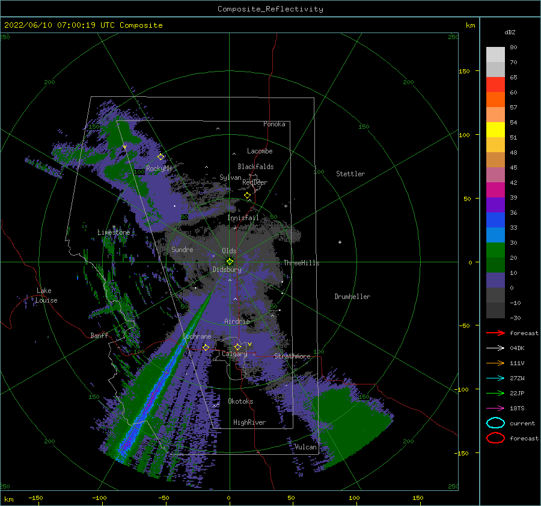Click the Sylvan label
This screenshot has height=506, width=541.
click(230, 177)
